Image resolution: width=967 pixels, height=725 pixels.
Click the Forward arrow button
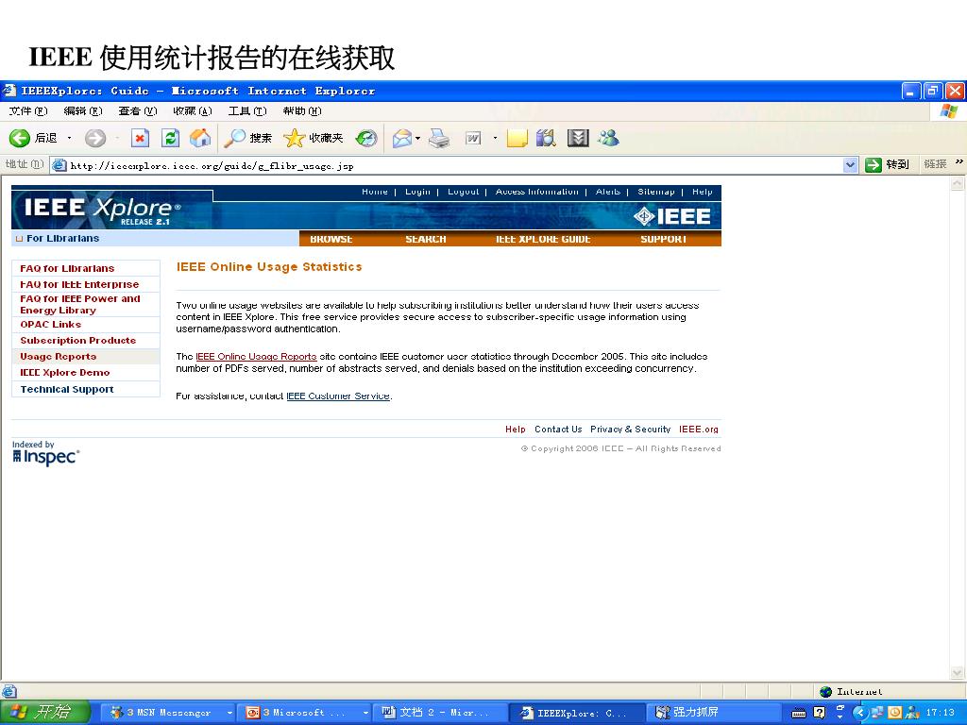(95, 138)
